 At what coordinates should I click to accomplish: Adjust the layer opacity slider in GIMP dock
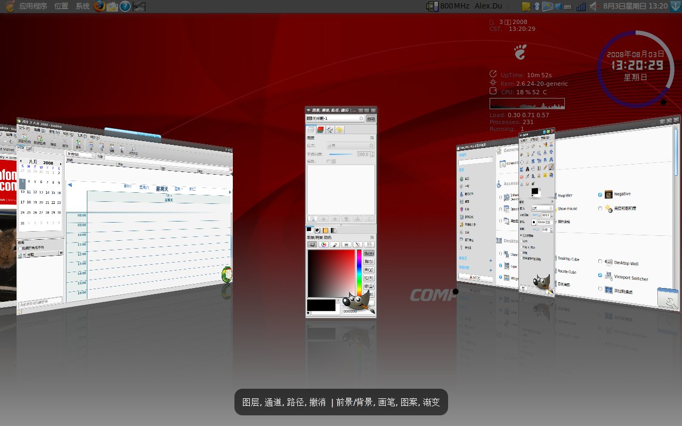341,154
